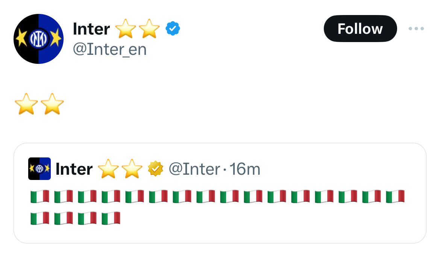Open Inter_en circular profile avatar
The width and height of the screenshot is (440, 260).
point(38,39)
